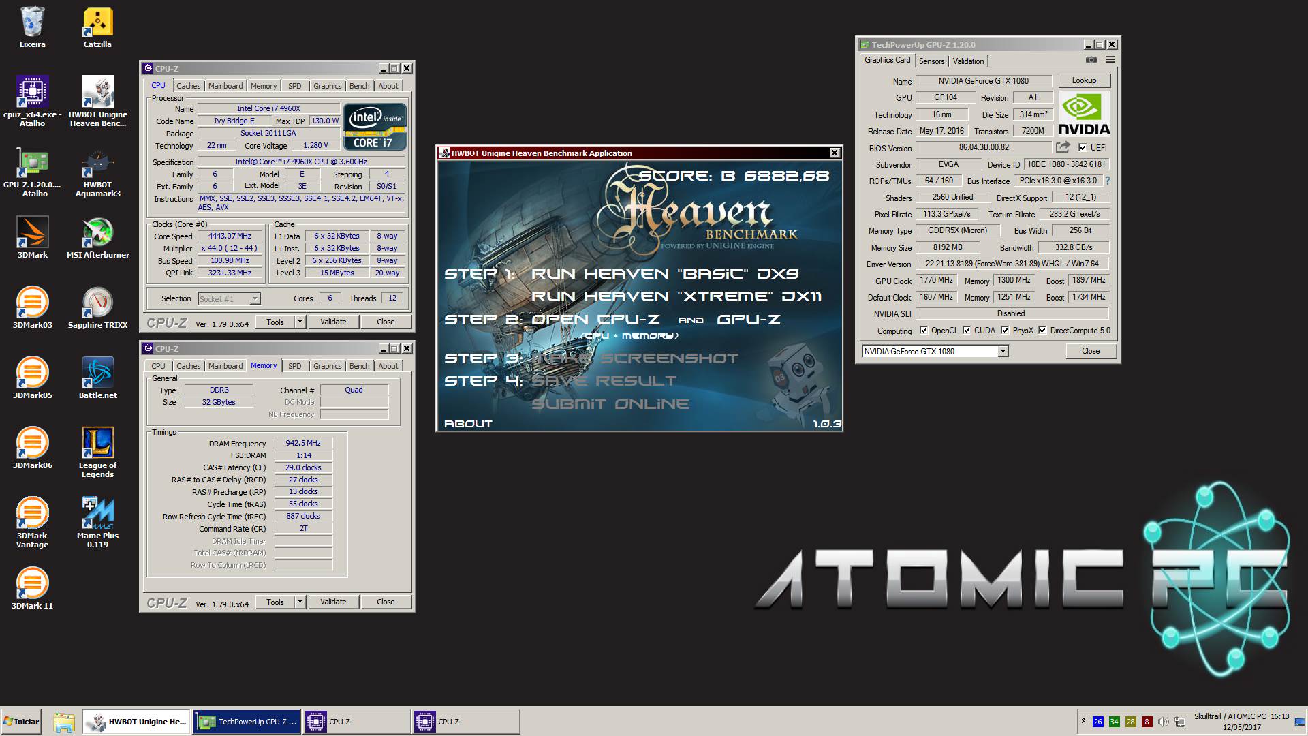
Task: Open Graphics tab in bottom CPU-Z window
Action: [328, 366]
